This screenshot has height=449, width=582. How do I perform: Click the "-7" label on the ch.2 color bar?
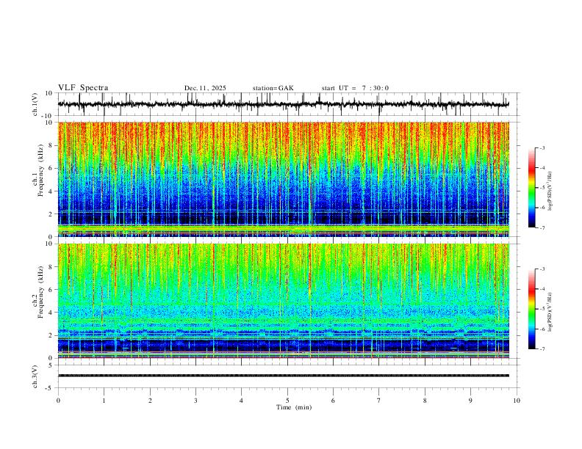(542, 348)
